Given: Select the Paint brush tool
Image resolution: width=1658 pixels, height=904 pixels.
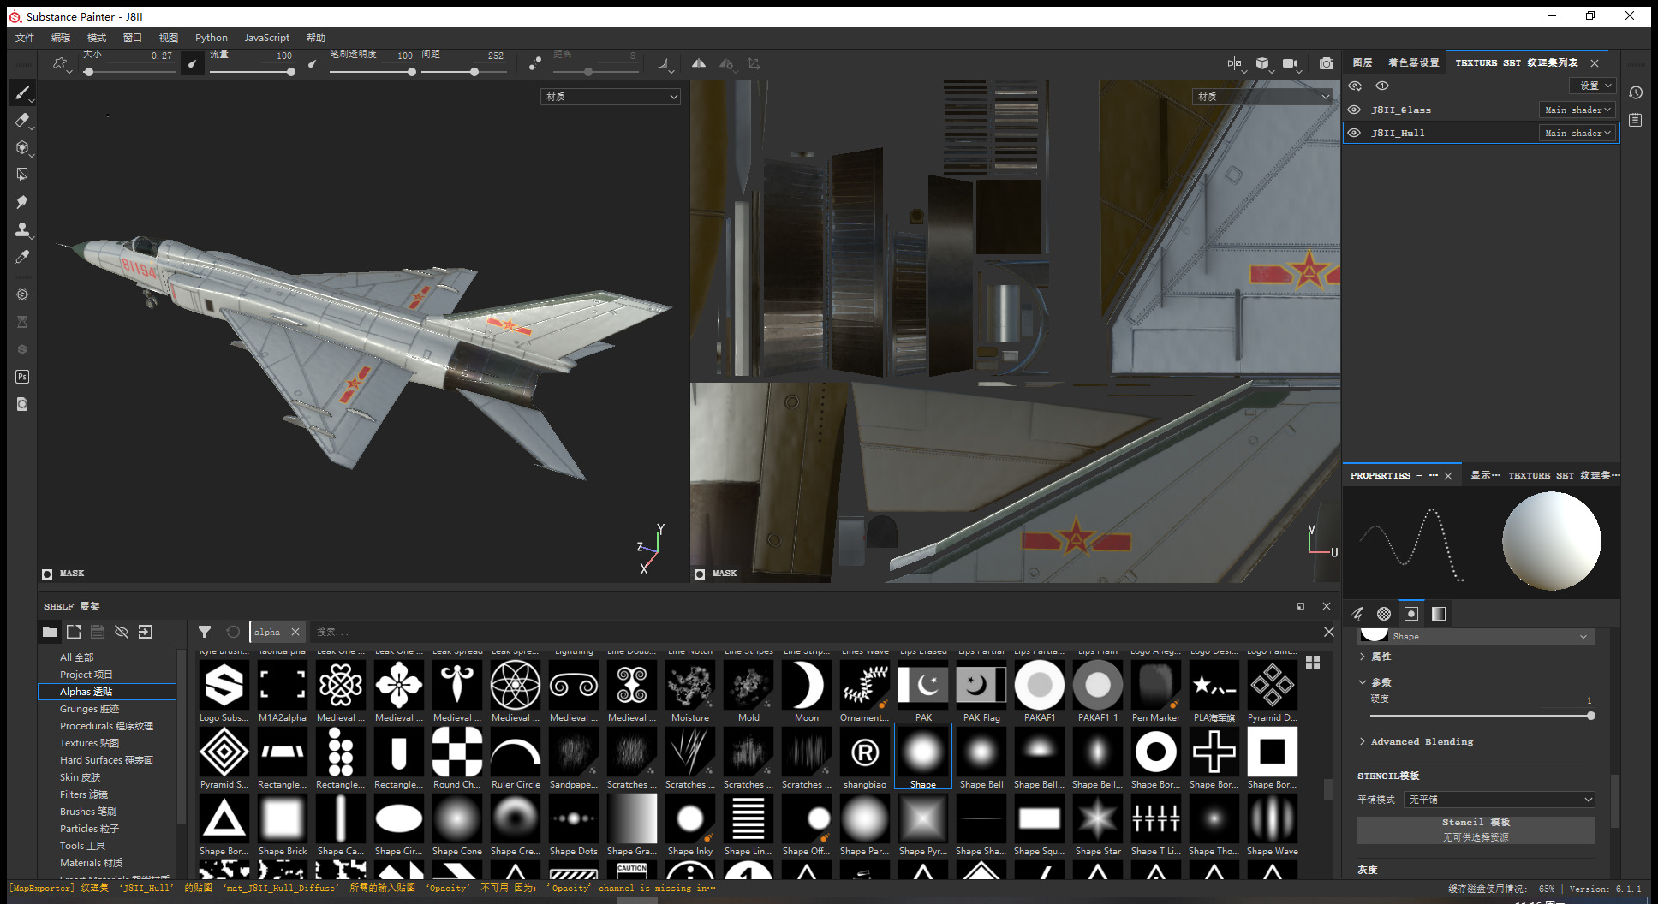Looking at the screenshot, I should click(x=22, y=92).
